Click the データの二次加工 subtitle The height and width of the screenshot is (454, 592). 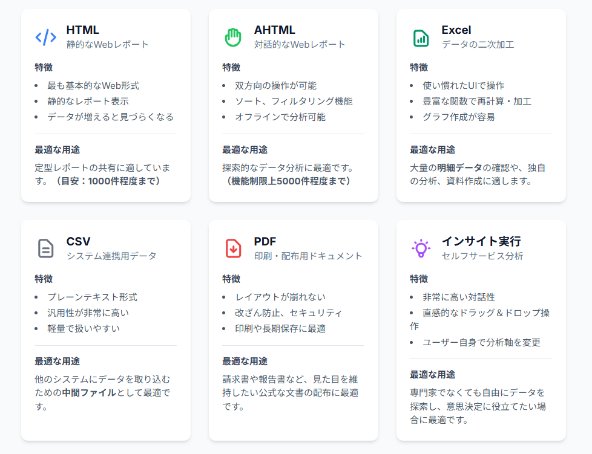pyautogui.click(x=478, y=44)
